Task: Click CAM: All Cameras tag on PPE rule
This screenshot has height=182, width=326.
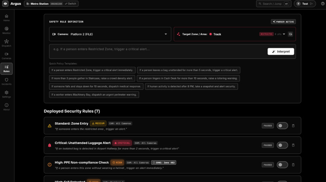Action: pyautogui.click(x=138, y=163)
